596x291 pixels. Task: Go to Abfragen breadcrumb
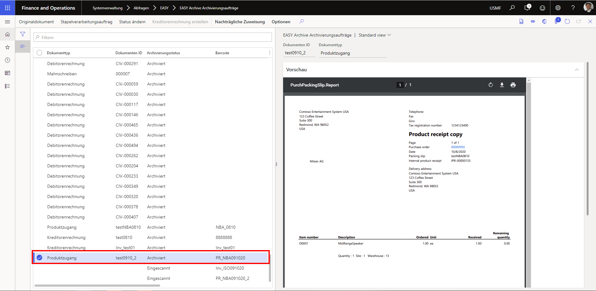coord(141,8)
